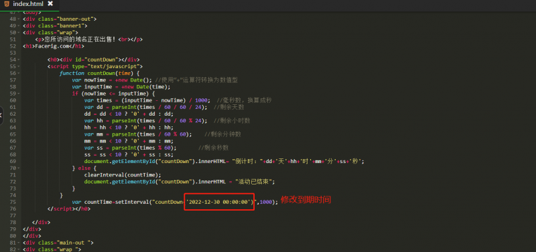This screenshot has width=536, height=252.
Task: Fold the wrap div on line 50
Action: point(19,33)
